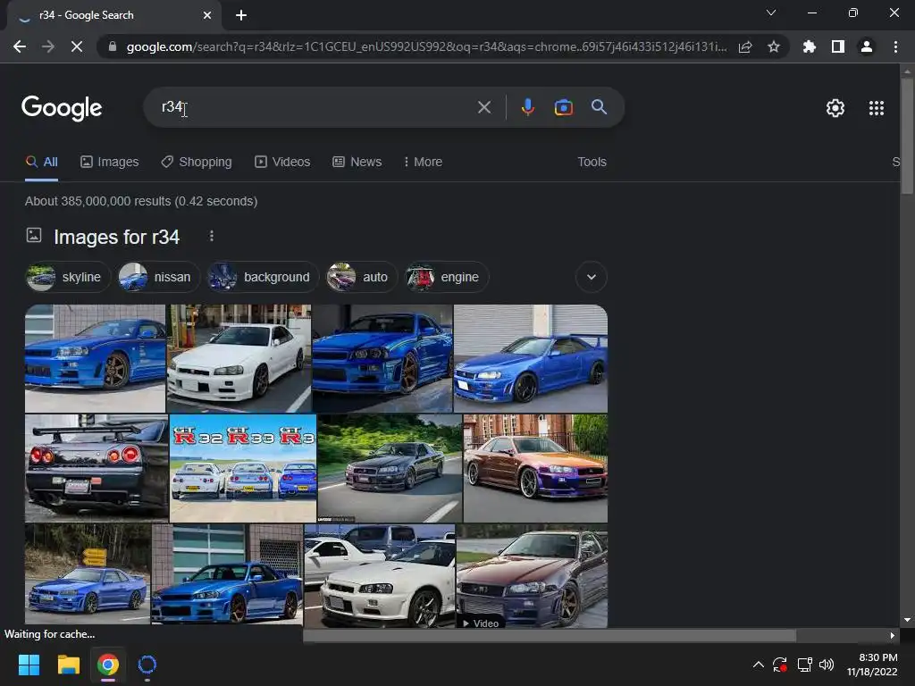Image resolution: width=915 pixels, height=686 pixels.
Task: Clear the search box text
Action: coord(484,107)
